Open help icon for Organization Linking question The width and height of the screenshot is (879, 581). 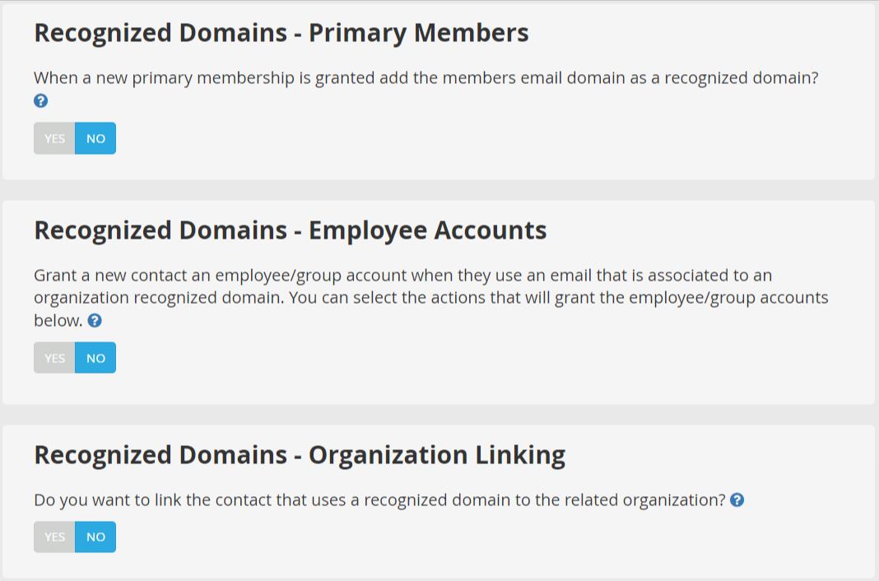pyautogui.click(x=737, y=500)
